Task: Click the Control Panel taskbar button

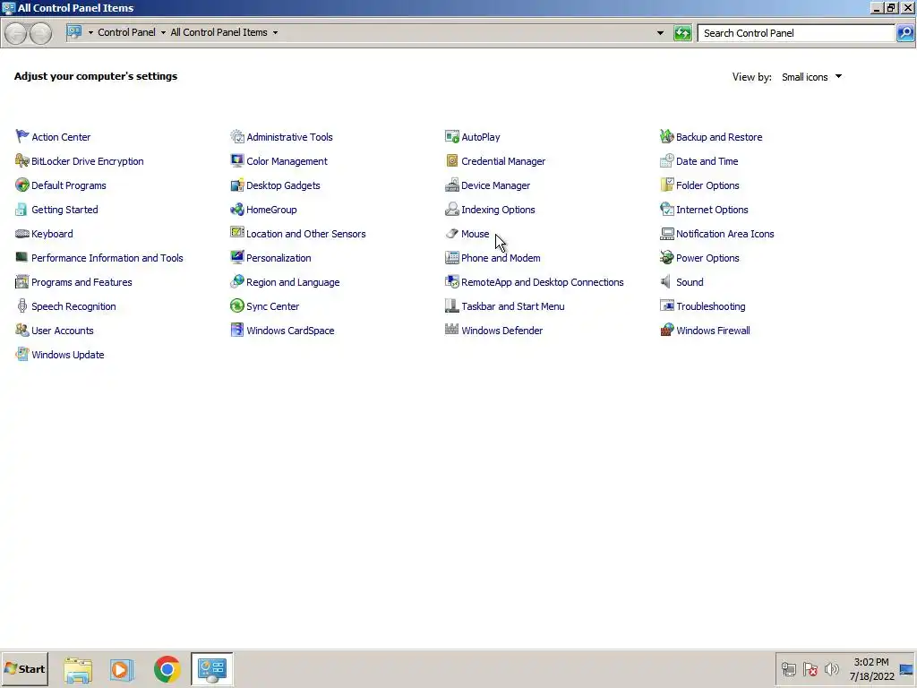Action: 211,668
